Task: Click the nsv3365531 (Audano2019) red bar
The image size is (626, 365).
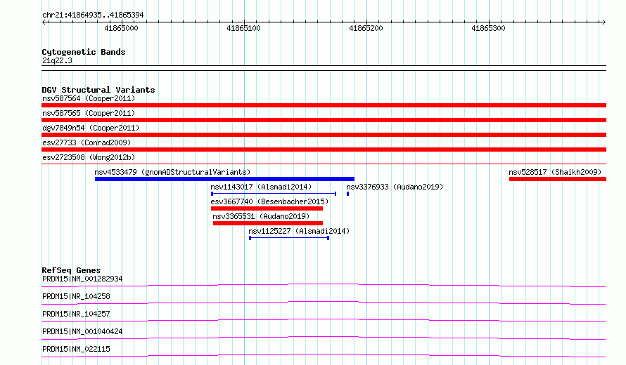Action: [268, 223]
